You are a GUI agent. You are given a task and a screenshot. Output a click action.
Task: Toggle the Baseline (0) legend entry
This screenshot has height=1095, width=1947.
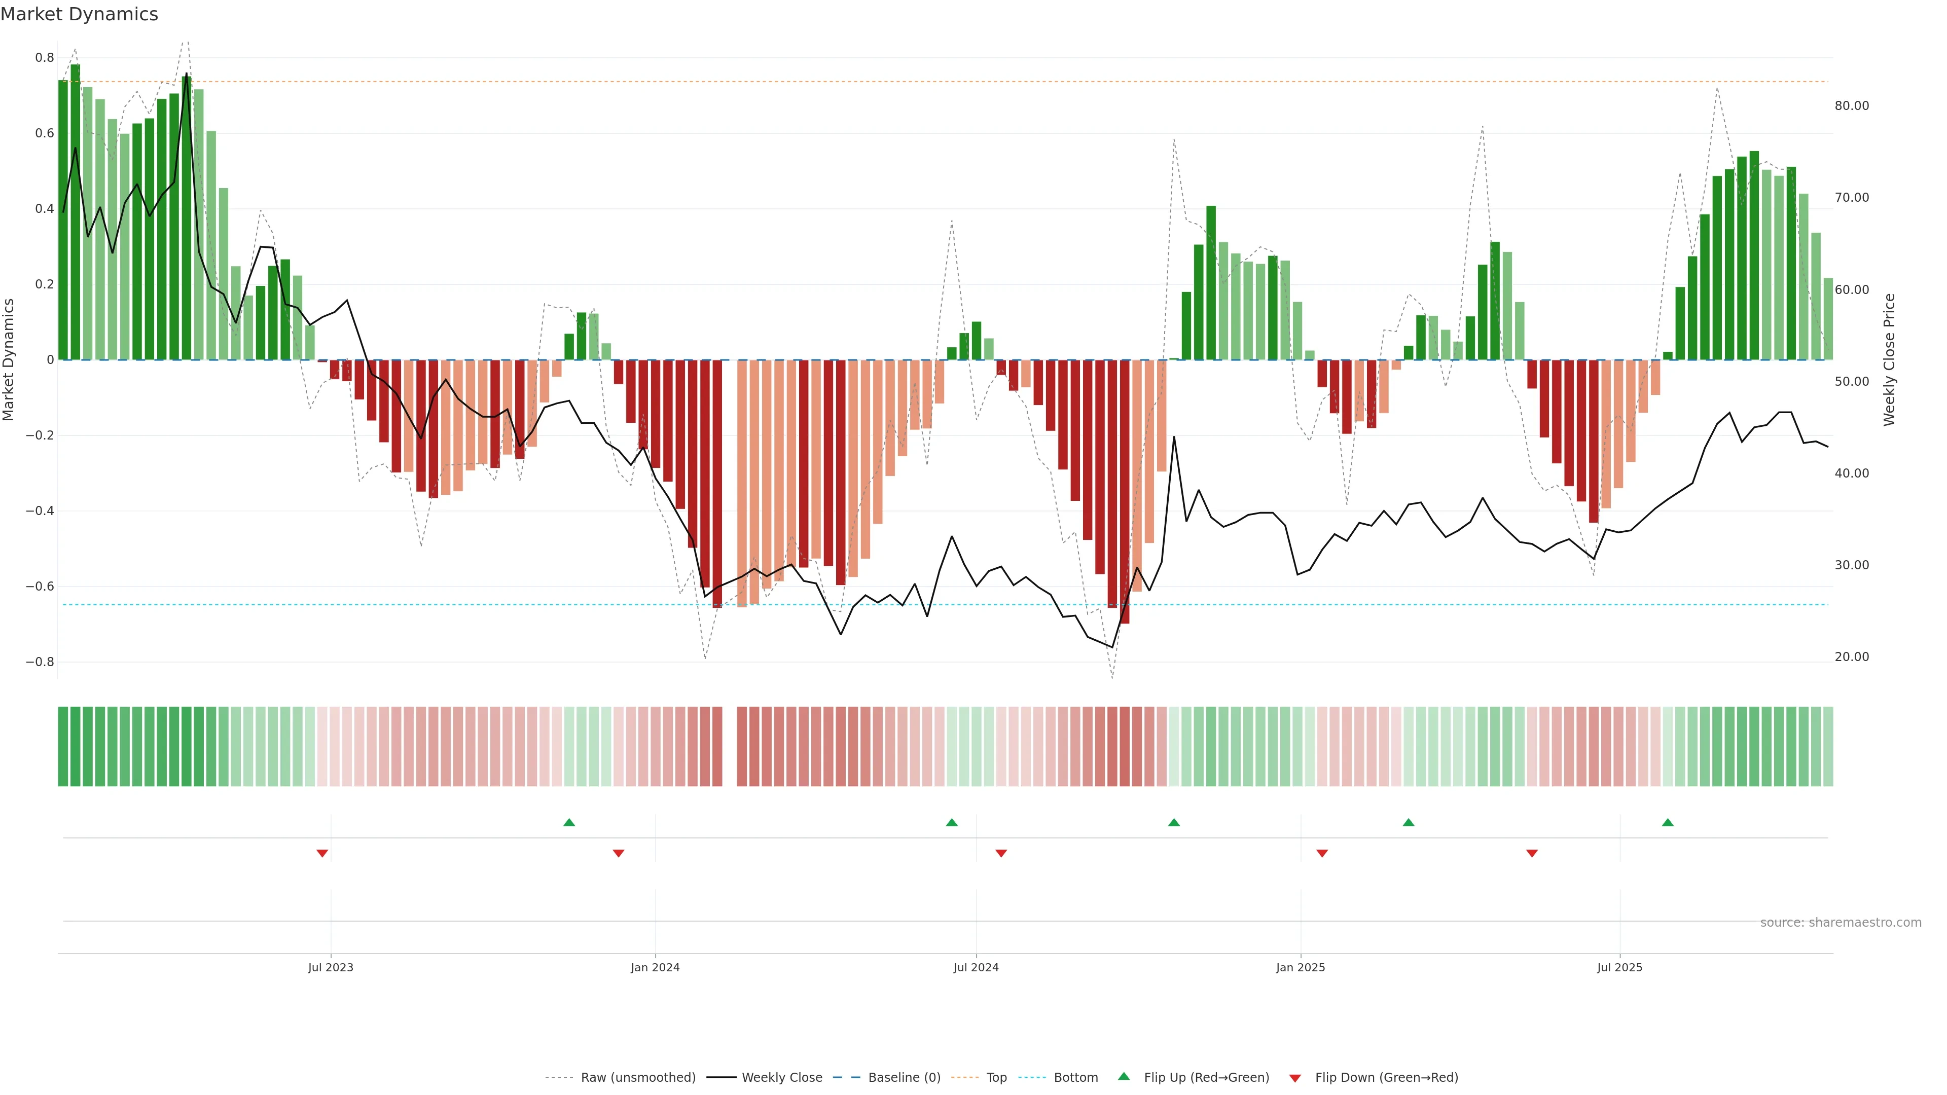pos(904,1078)
